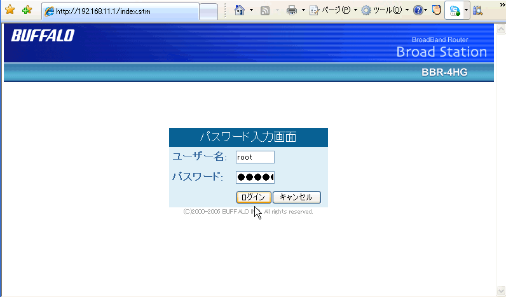
Task: Click the gear icon in ツール(O) button
Action: pyautogui.click(x=366, y=10)
